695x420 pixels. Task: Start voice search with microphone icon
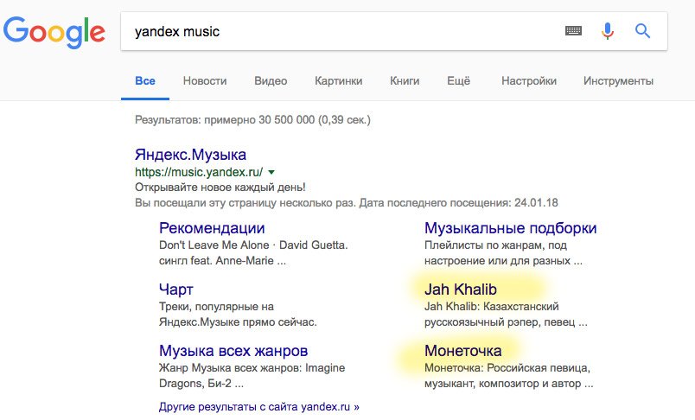pyautogui.click(x=608, y=31)
